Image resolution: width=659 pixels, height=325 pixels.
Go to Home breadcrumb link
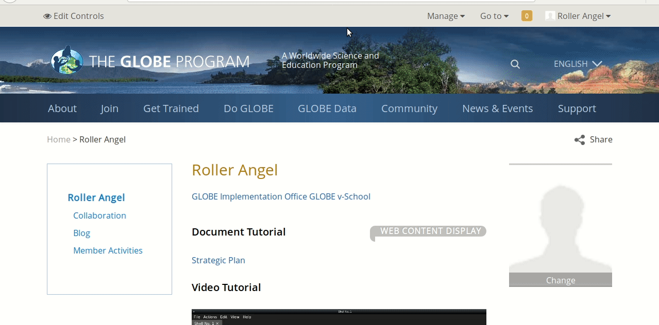point(58,139)
